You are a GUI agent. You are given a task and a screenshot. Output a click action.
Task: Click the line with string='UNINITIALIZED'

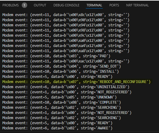point(66,87)
